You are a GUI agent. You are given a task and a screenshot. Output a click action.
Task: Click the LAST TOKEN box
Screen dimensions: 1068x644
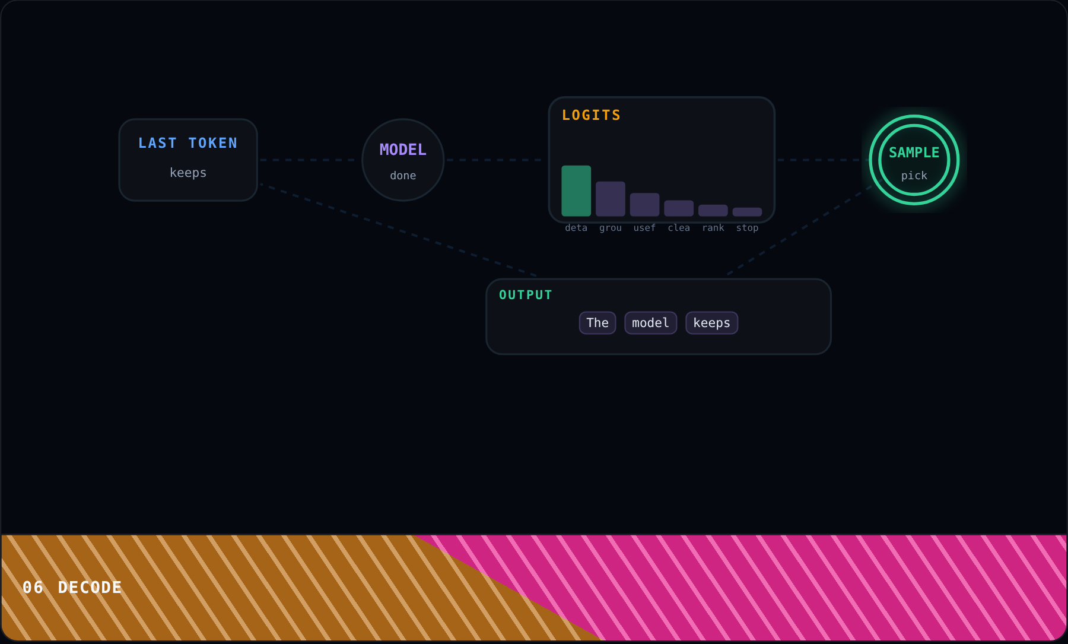click(188, 160)
